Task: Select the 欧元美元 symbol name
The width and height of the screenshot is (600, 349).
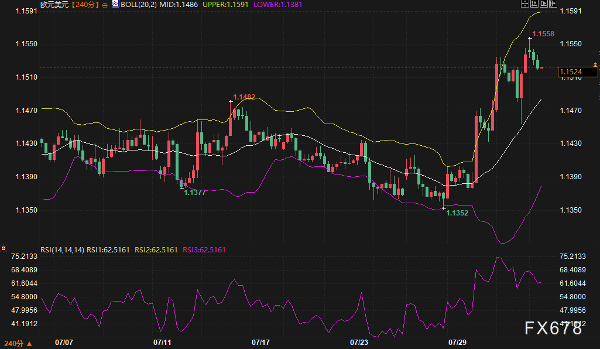Action: [x=54, y=5]
